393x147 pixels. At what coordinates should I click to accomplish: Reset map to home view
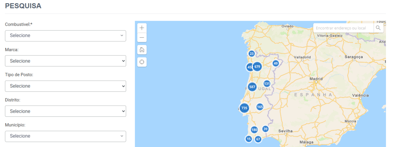(142, 49)
